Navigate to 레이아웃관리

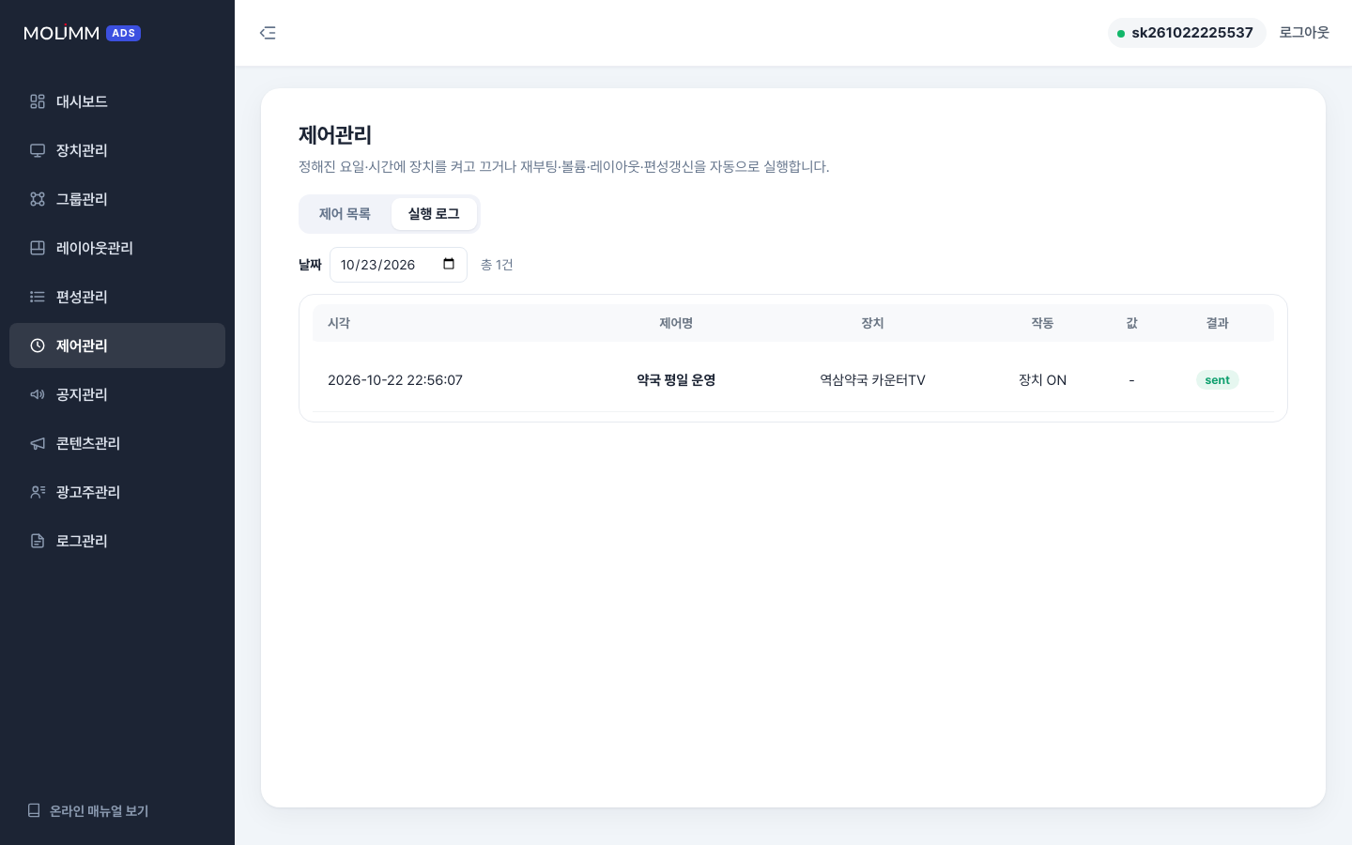click(117, 248)
